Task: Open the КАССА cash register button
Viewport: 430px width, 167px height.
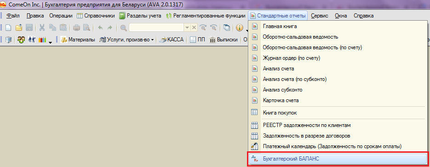Action: point(172,40)
